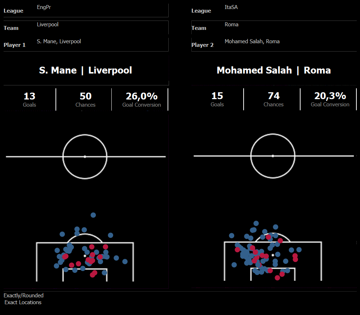Select the rightmost blue shot dot in Mane's penalty area
Screen dimensions: 360x315
[125, 262]
